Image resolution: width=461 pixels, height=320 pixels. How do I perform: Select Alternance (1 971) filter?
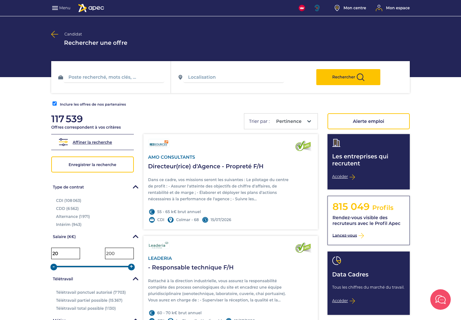tap(73, 217)
